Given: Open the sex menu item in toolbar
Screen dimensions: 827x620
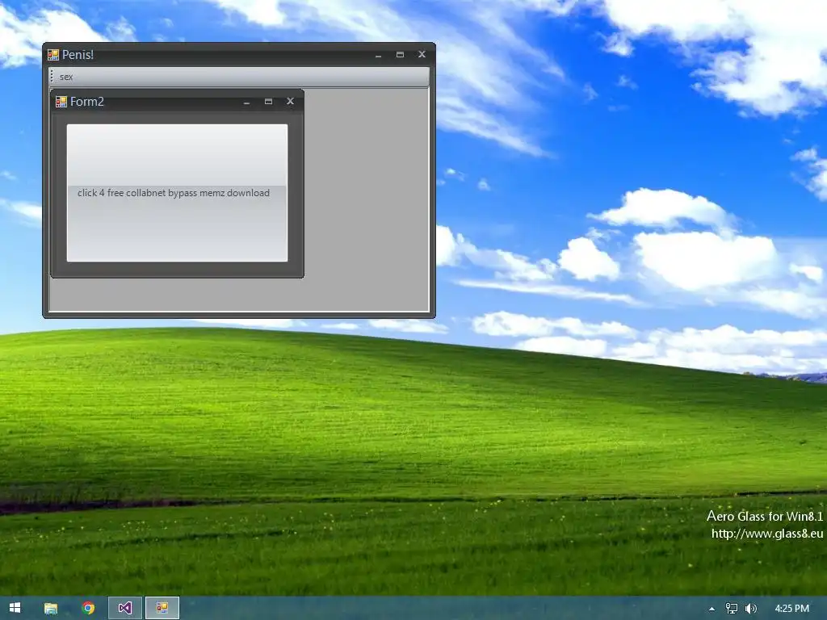Looking at the screenshot, I should point(66,77).
